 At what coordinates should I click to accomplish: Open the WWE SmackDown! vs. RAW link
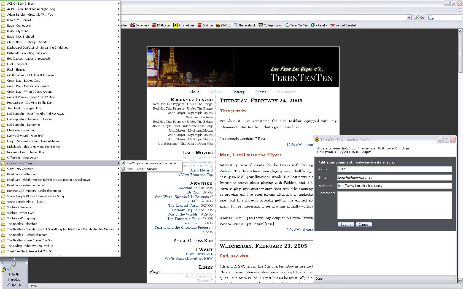[x=189, y=258]
